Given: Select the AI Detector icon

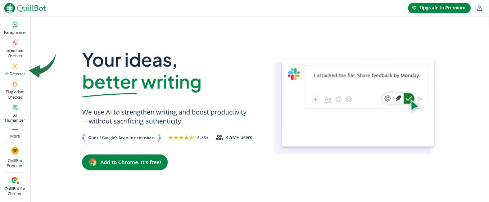Looking at the screenshot, I should [15, 66].
